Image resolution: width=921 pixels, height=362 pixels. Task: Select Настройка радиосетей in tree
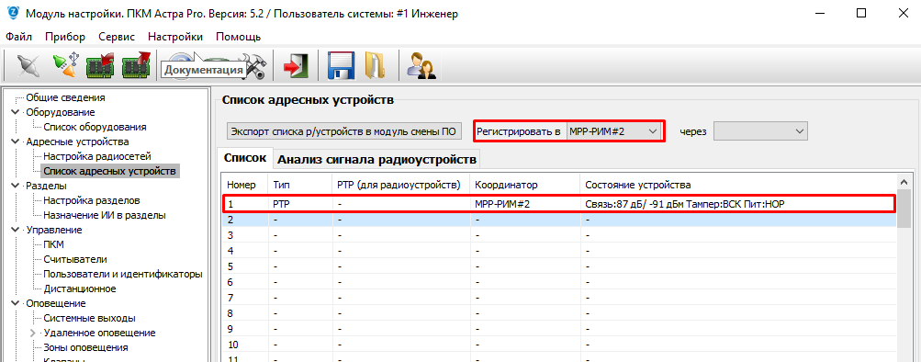(x=97, y=156)
